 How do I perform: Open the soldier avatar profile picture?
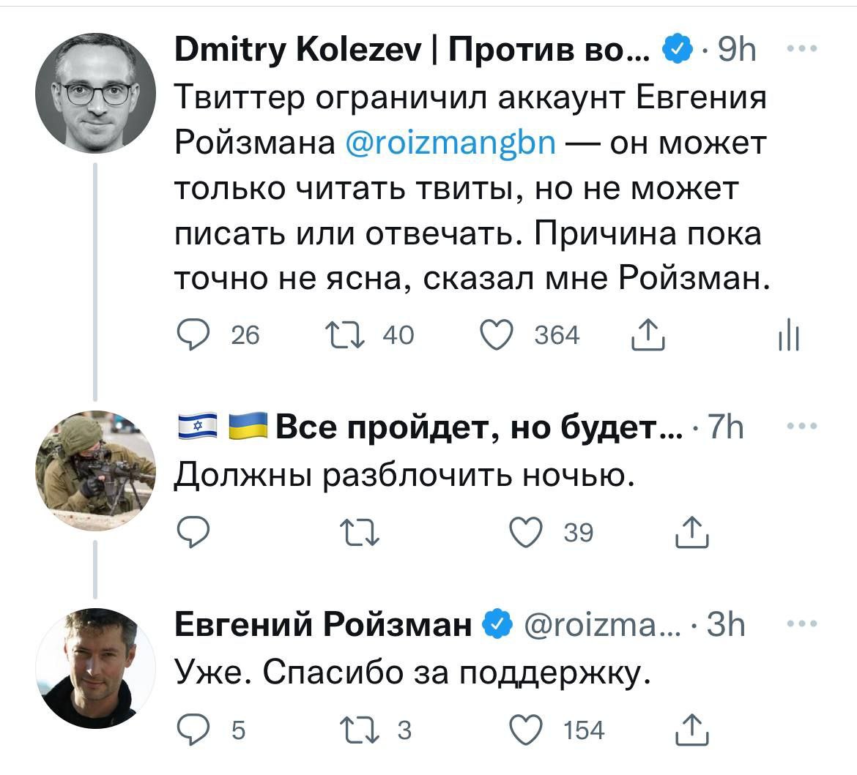click(95, 470)
